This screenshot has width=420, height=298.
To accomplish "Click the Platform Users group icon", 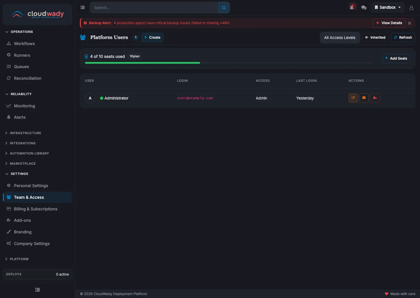I will (x=83, y=38).
